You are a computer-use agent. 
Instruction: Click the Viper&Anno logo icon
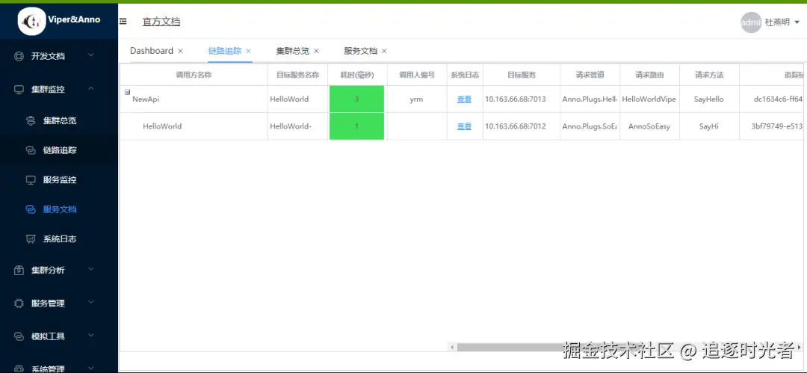point(31,22)
